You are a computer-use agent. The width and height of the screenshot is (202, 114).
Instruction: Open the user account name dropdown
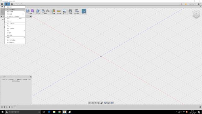point(192,4)
